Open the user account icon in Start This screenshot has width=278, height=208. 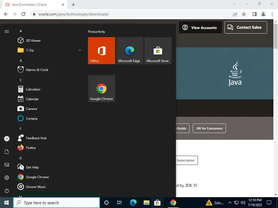pyautogui.click(x=7, y=139)
